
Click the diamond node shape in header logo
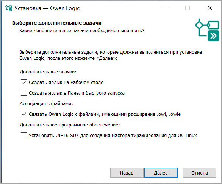199,25
